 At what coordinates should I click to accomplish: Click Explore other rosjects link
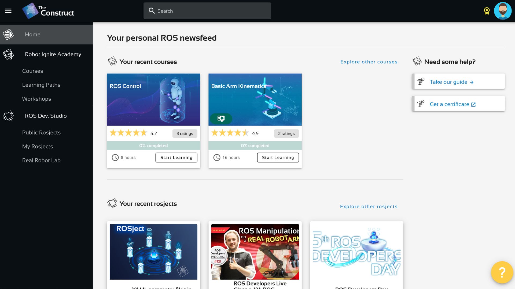[369, 207]
